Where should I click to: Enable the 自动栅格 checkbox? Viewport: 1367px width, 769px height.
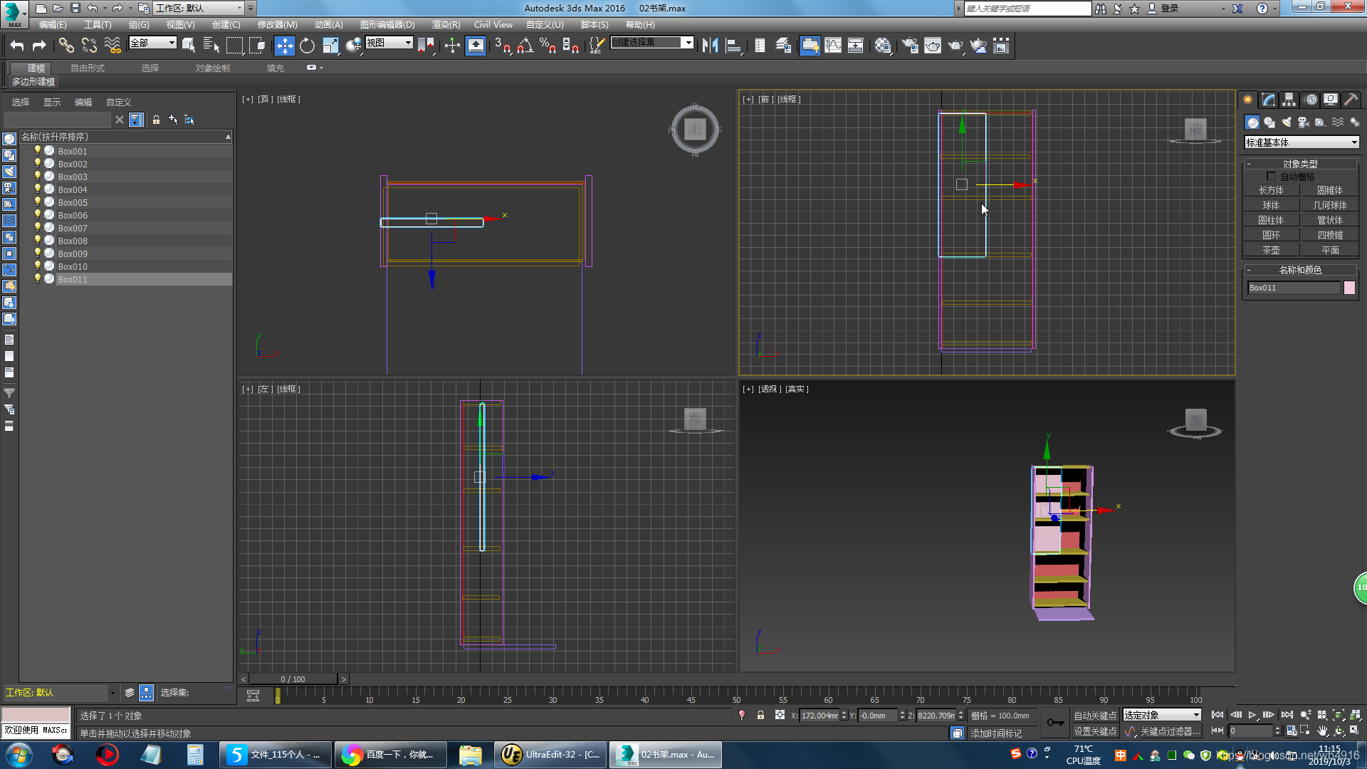[x=1271, y=177]
